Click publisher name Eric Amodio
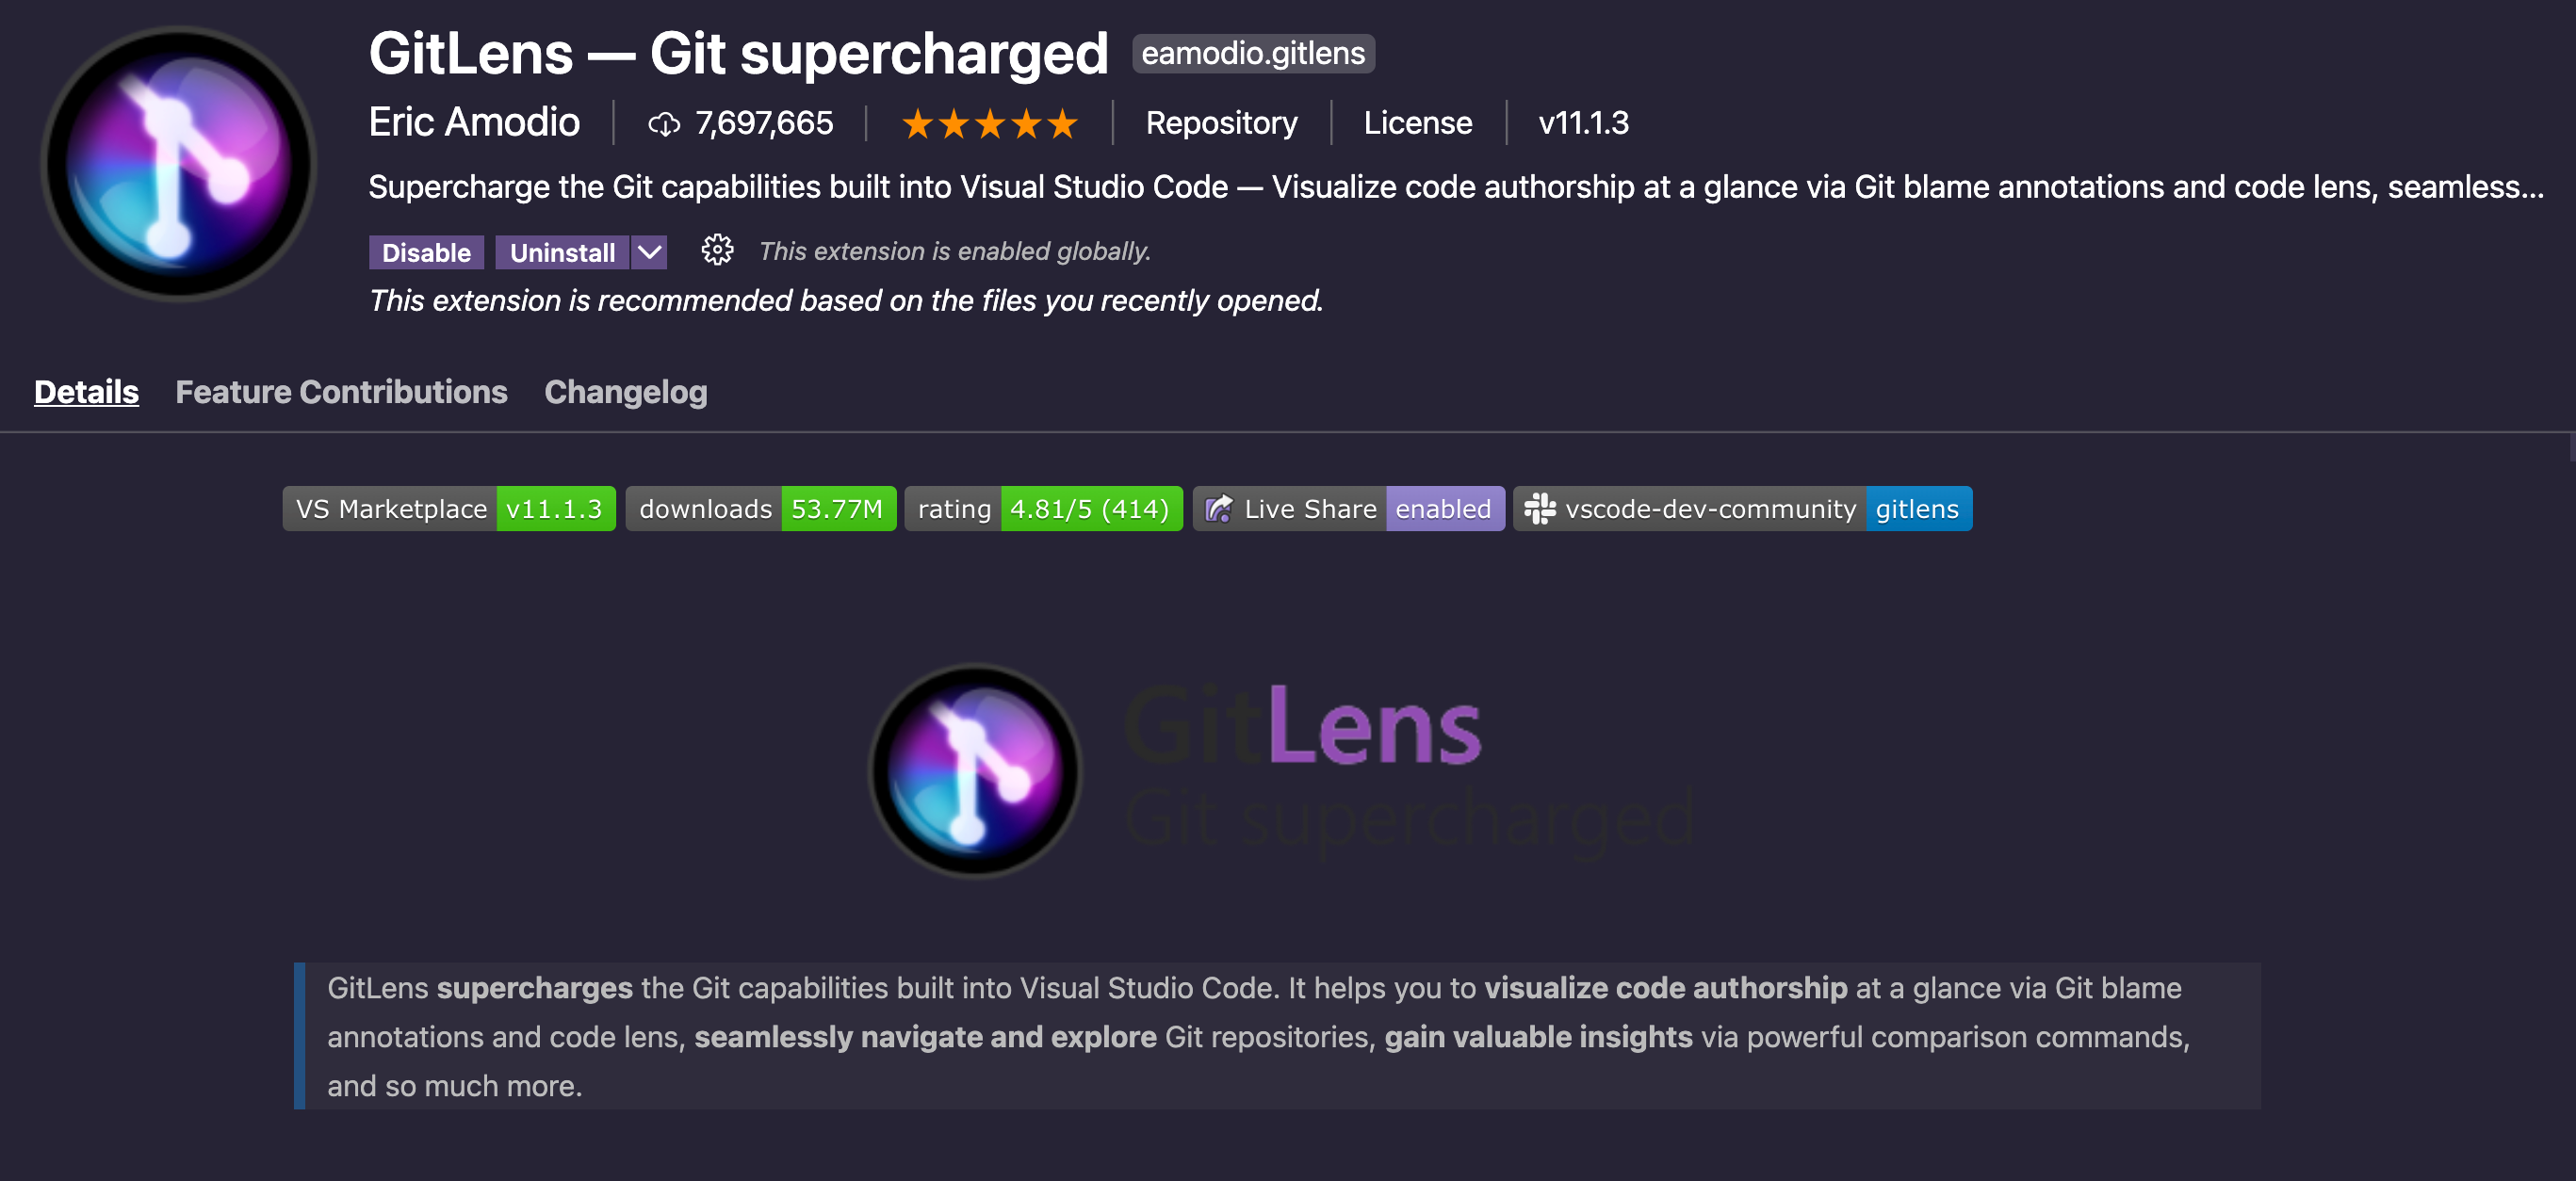The height and width of the screenshot is (1181, 2576). coord(474,121)
